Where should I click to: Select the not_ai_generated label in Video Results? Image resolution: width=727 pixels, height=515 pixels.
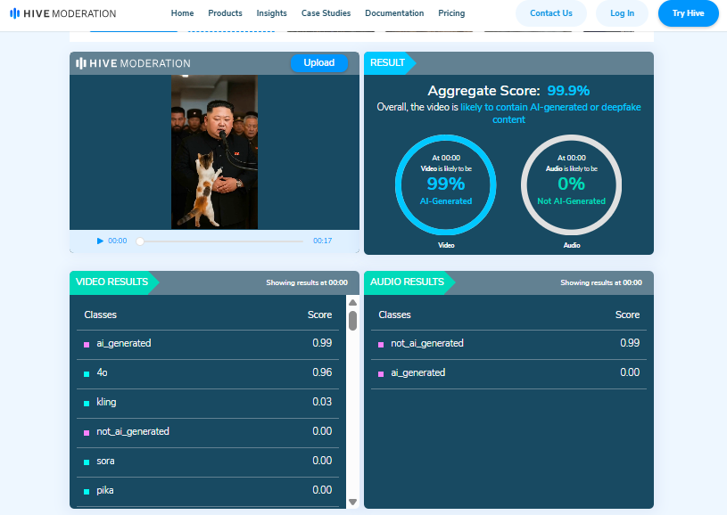[133, 431]
